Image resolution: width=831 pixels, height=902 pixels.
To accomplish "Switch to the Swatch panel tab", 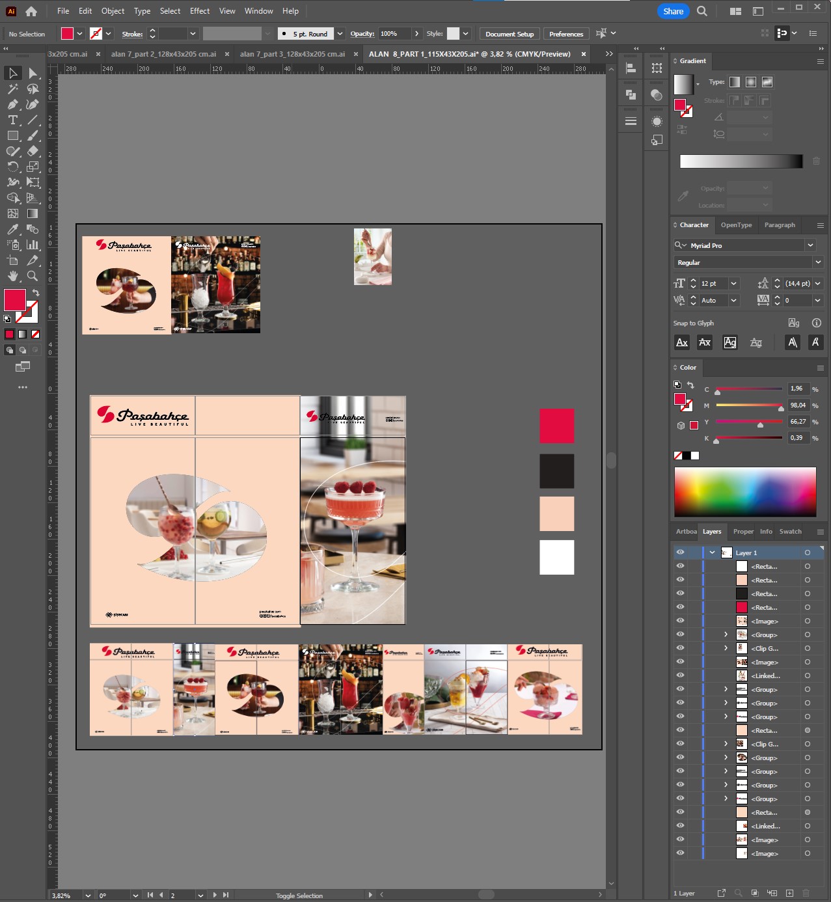I will click(790, 532).
